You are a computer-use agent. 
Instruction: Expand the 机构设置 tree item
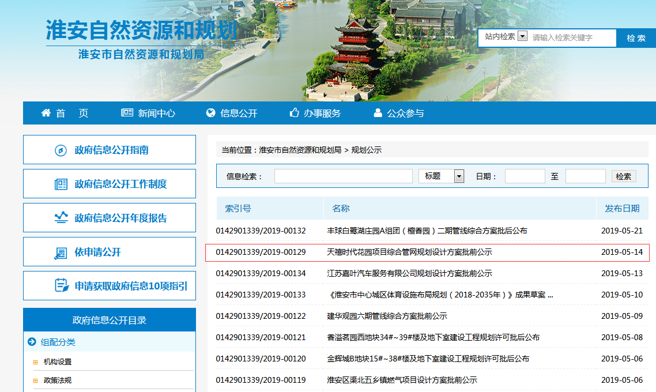click(x=36, y=362)
